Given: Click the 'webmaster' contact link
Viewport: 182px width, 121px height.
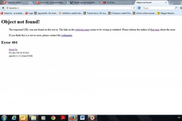Looking at the screenshot, I should click(67, 35).
